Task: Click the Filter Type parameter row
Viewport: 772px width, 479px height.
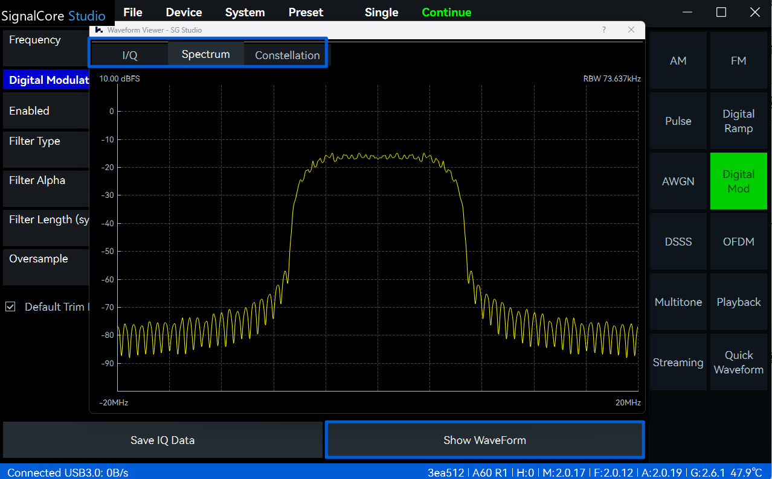Action: click(x=46, y=150)
